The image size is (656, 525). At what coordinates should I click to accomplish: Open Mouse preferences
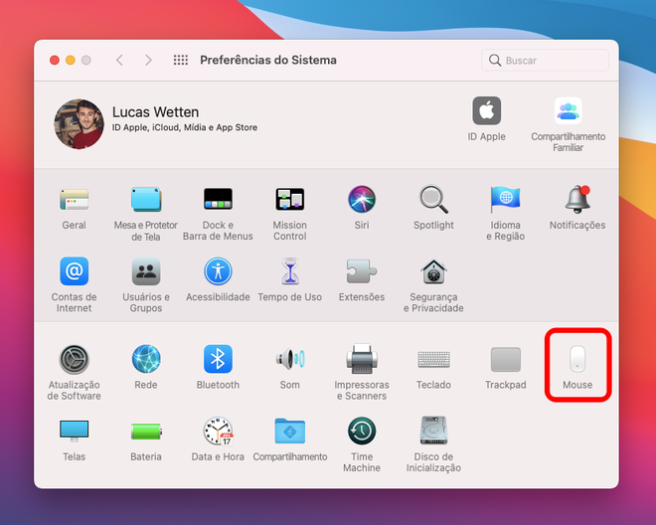tap(577, 359)
